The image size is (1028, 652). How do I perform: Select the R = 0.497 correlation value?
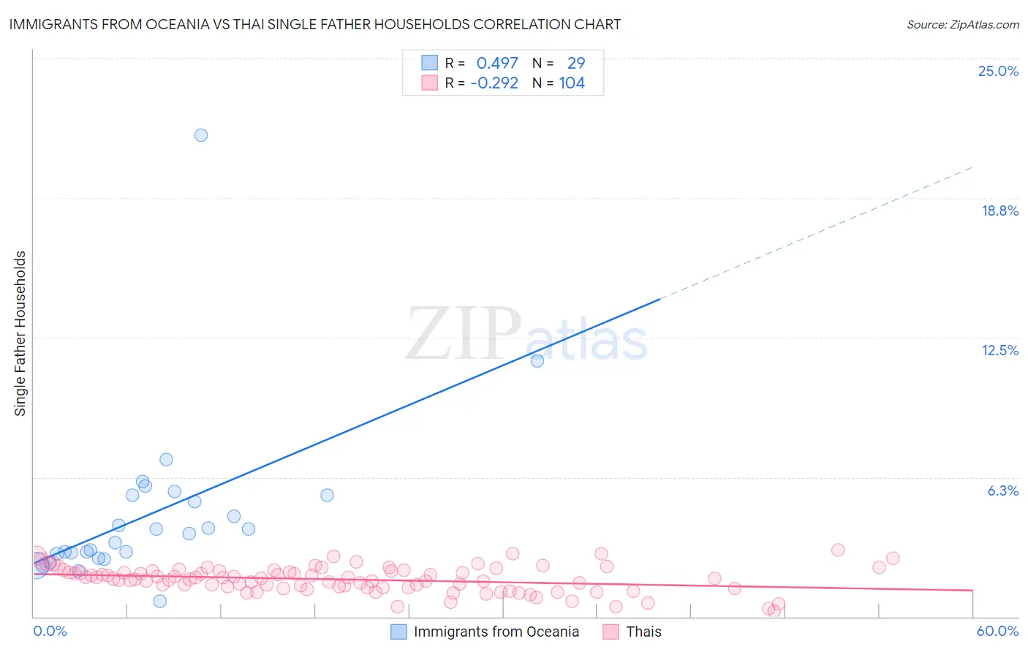[x=482, y=63]
